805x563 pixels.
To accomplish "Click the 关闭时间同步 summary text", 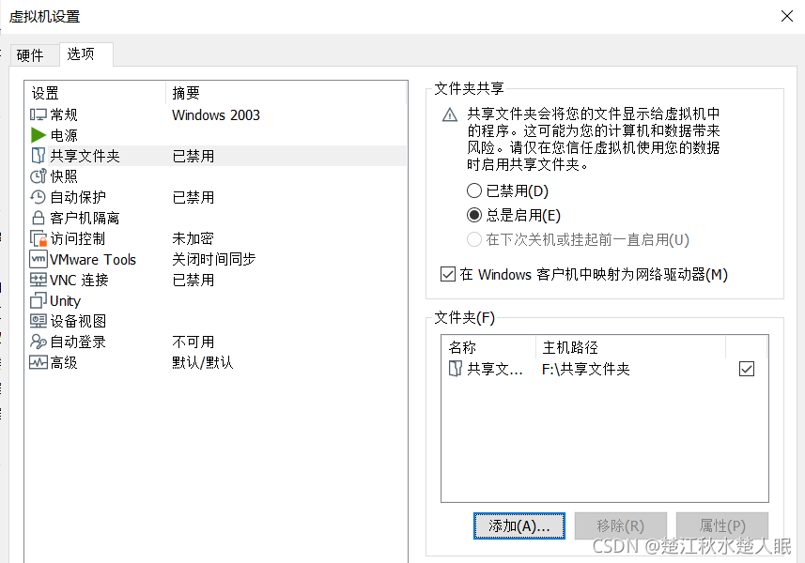I will (213, 259).
